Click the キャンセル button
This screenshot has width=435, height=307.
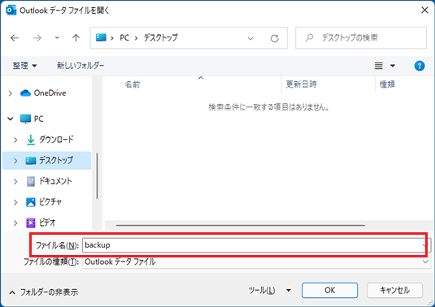point(395,291)
